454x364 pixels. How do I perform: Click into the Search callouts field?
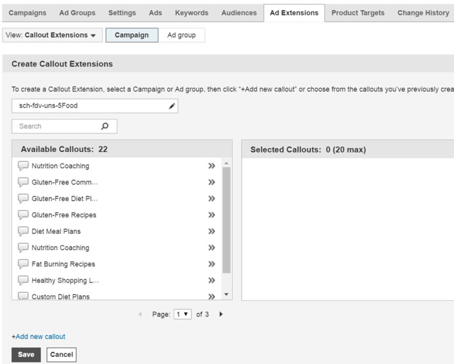click(x=65, y=126)
